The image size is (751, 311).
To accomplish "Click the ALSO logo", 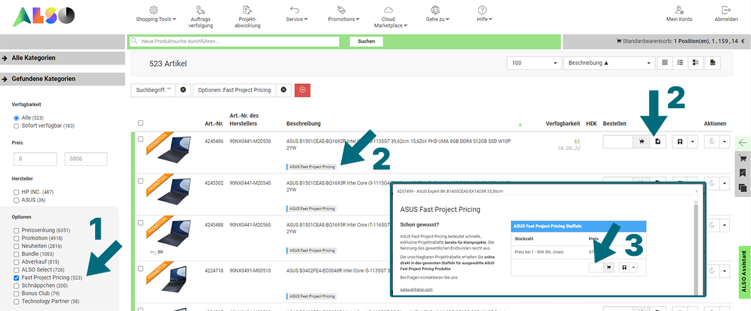I will [x=44, y=15].
